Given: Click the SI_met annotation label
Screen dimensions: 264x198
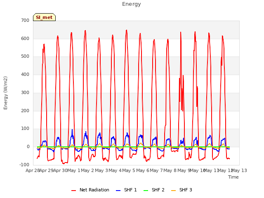Looking at the screenshot, I should [44, 17].
